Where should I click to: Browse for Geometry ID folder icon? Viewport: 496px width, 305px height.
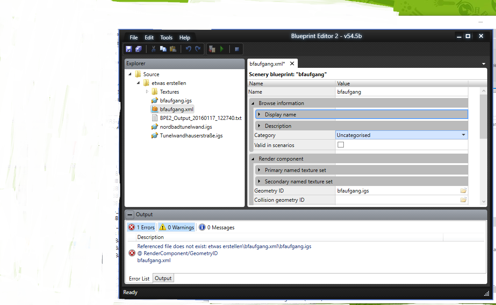click(463, 191)
